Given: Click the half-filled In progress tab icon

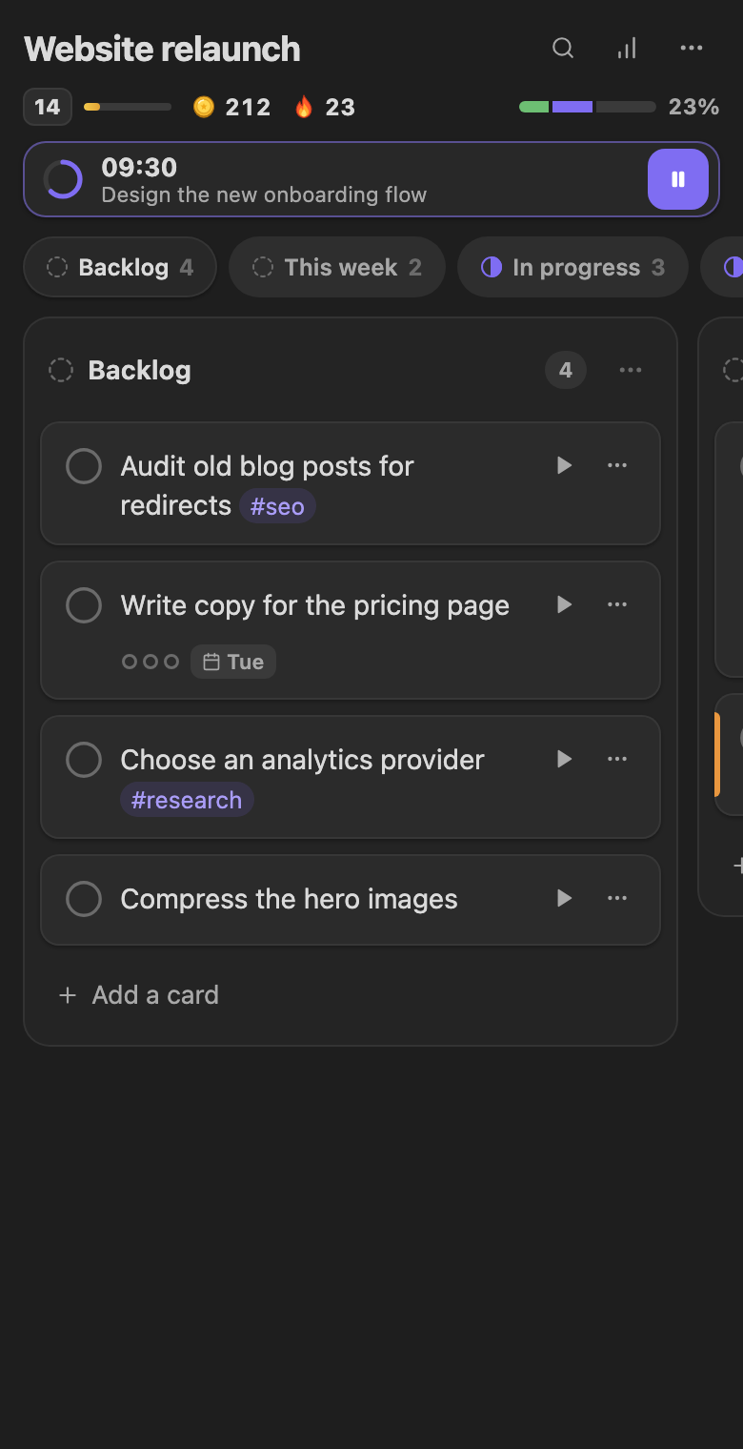Looking at the screenshot, I should pyautogui.click(x=492, y=267).
